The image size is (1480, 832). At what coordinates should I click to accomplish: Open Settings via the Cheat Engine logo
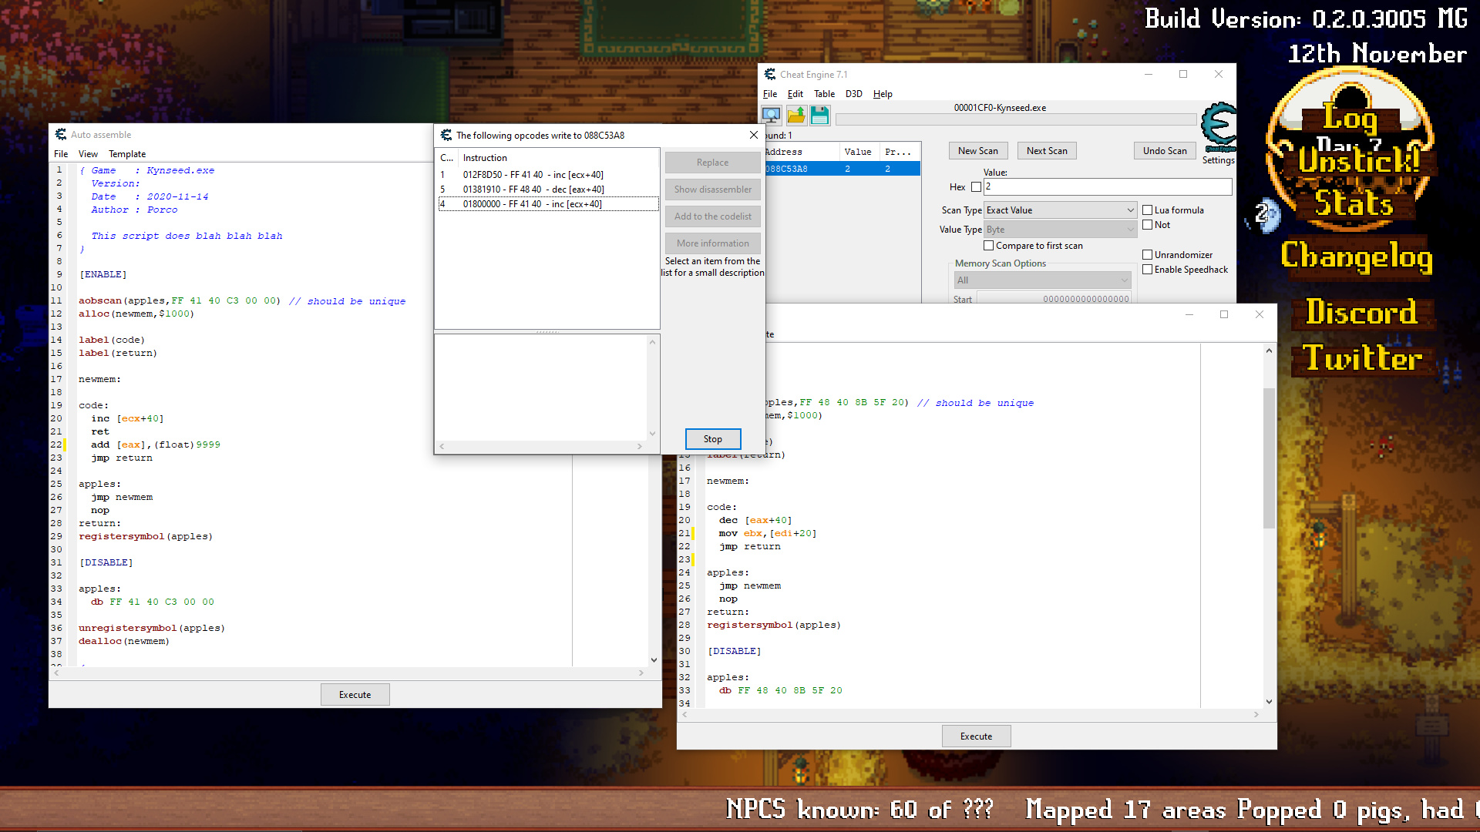[x=1219, y=127]
